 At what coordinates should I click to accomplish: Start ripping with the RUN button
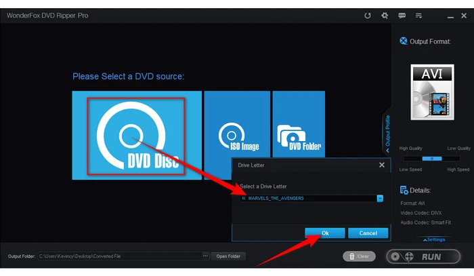423,256
